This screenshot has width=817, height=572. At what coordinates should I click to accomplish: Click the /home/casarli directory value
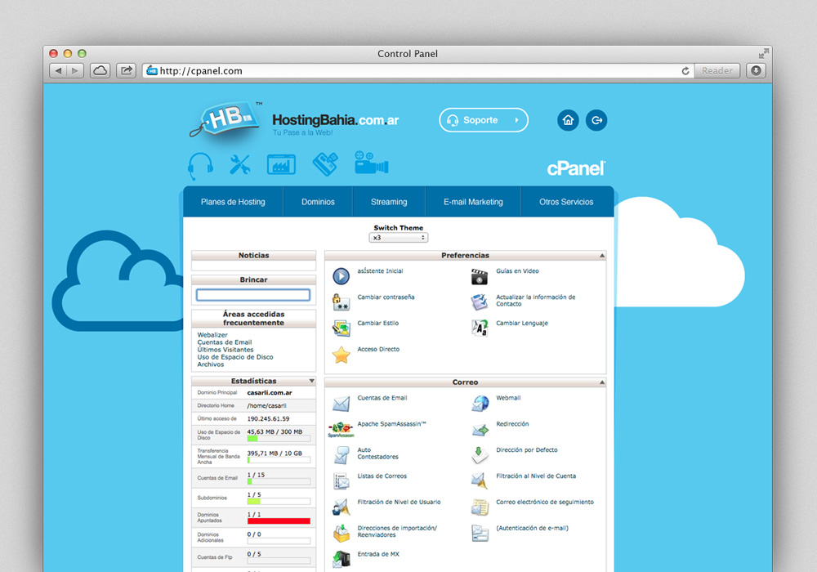pyautogui.click(x=267, y=406)
